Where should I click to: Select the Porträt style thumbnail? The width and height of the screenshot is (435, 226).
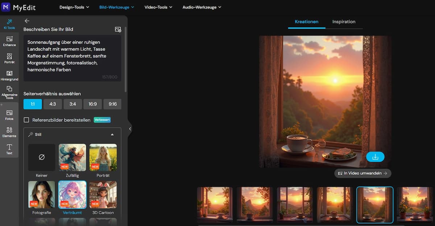[103, 157]
